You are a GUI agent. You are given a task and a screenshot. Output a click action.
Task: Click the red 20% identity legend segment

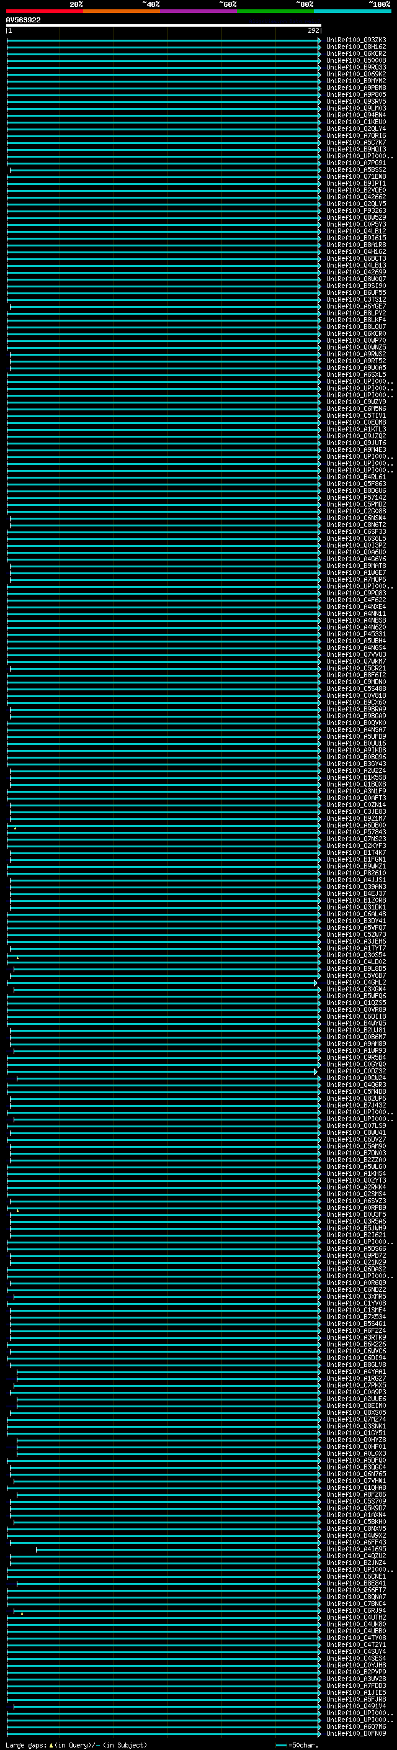click(x=45, y=11)
